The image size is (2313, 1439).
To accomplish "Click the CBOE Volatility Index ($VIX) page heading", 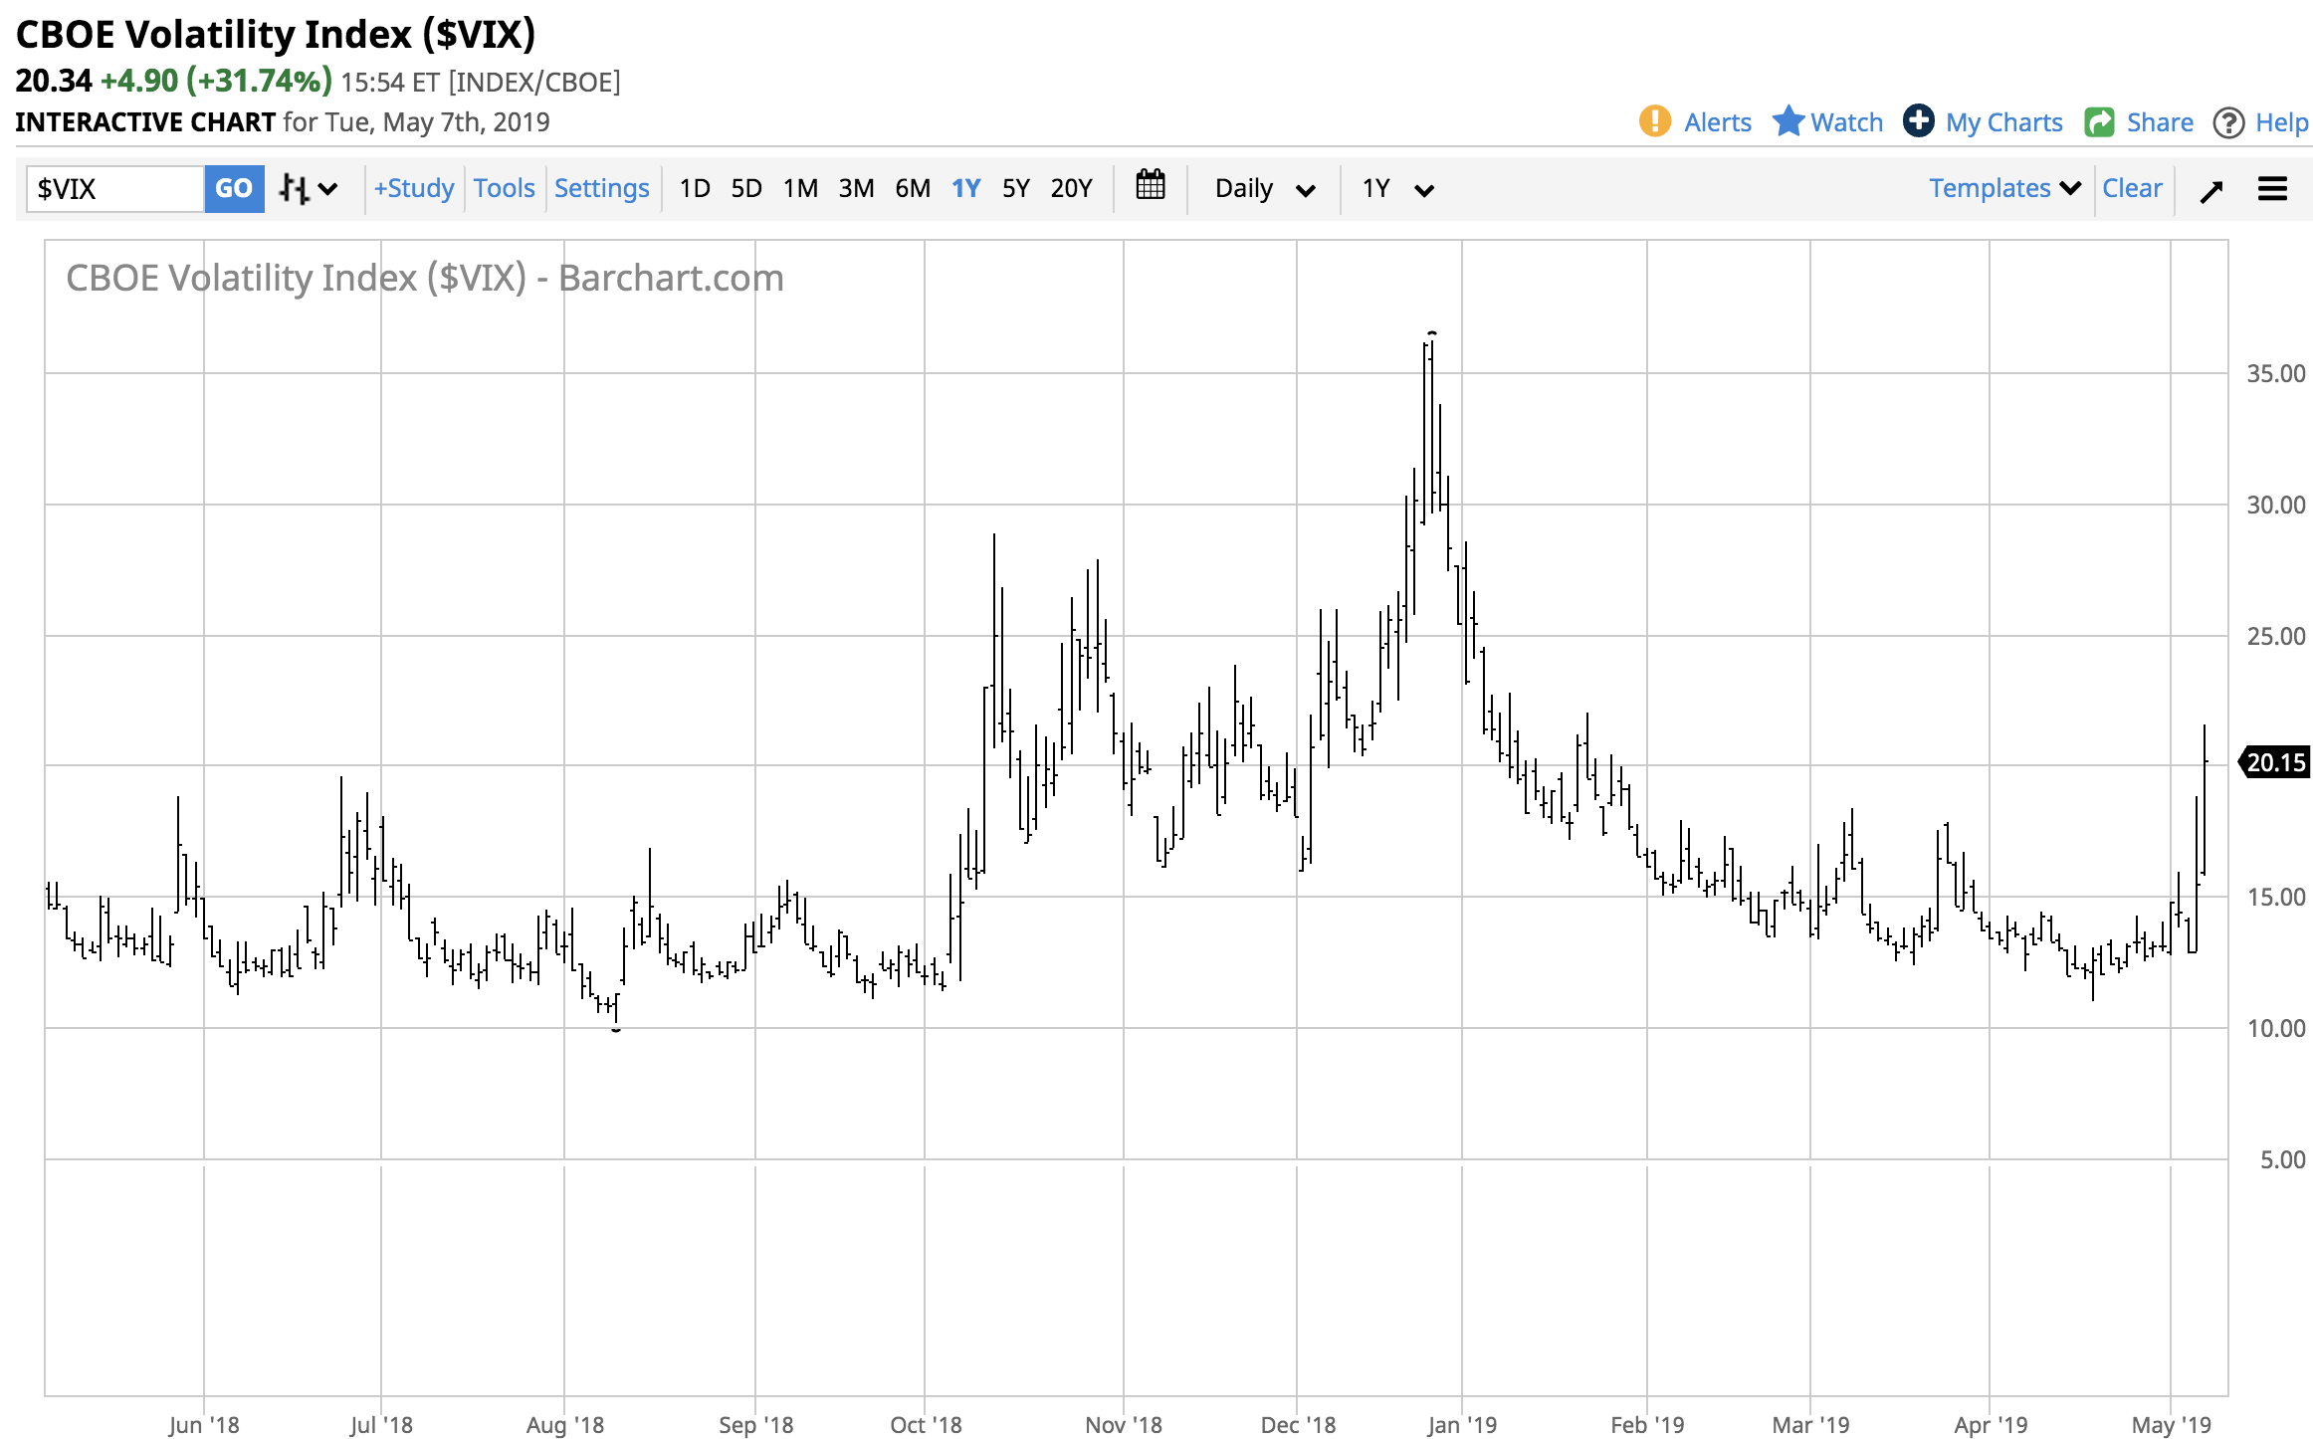I will click(276, 34).
